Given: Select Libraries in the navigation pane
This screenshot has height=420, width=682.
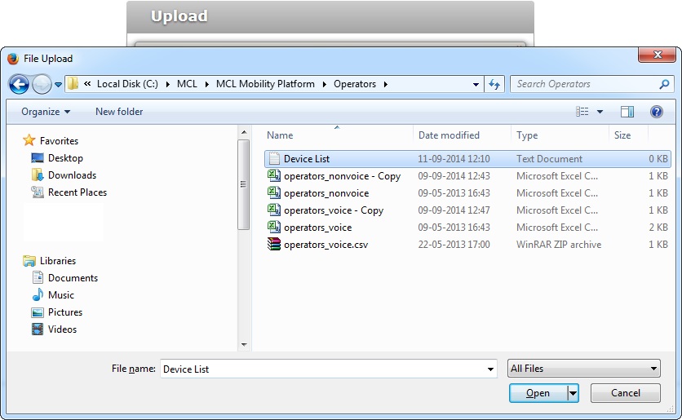Looking at the screenshot, I should click(58, 261).
